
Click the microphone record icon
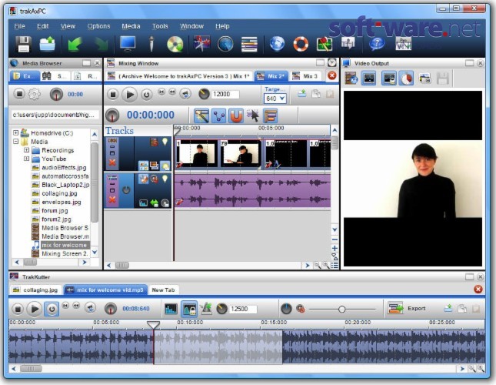151,44
